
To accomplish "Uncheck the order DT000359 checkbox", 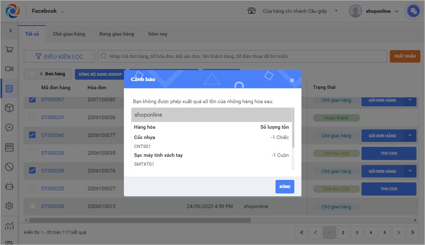I will point(32,171).
